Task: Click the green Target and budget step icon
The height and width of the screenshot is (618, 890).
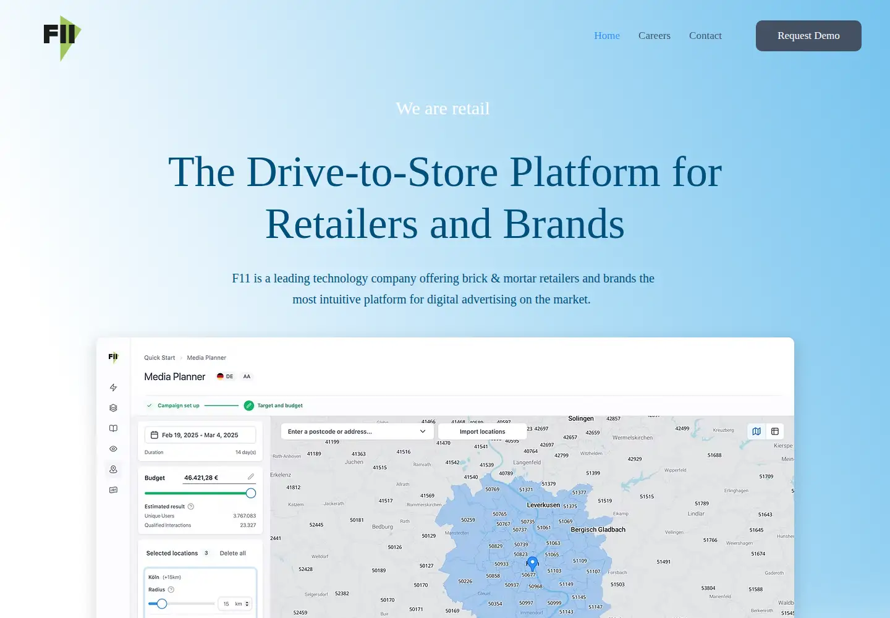Action: pyautogui.click(x=249, y=405)
